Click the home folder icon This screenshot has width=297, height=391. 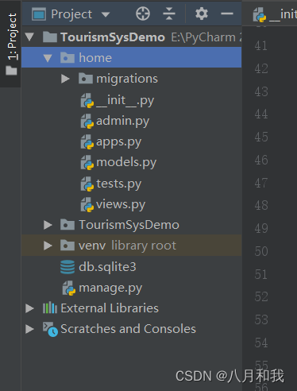pos(67,58)
